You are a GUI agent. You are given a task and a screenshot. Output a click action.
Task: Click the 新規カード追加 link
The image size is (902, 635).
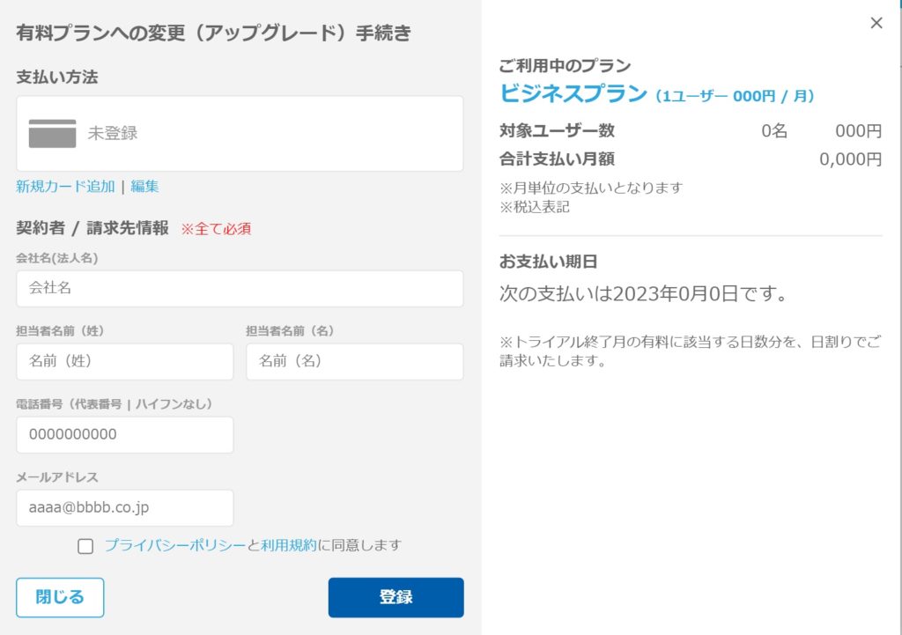[x=65, y=187]
